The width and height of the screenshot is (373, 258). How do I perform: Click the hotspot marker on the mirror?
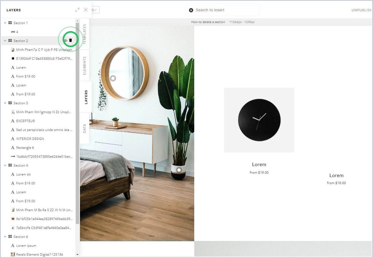[113, 78]
